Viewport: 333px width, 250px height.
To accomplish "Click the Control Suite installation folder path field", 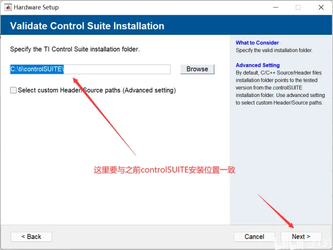I will point(90,69).
